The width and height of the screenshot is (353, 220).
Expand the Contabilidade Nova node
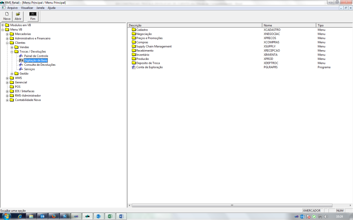(7, 100)
